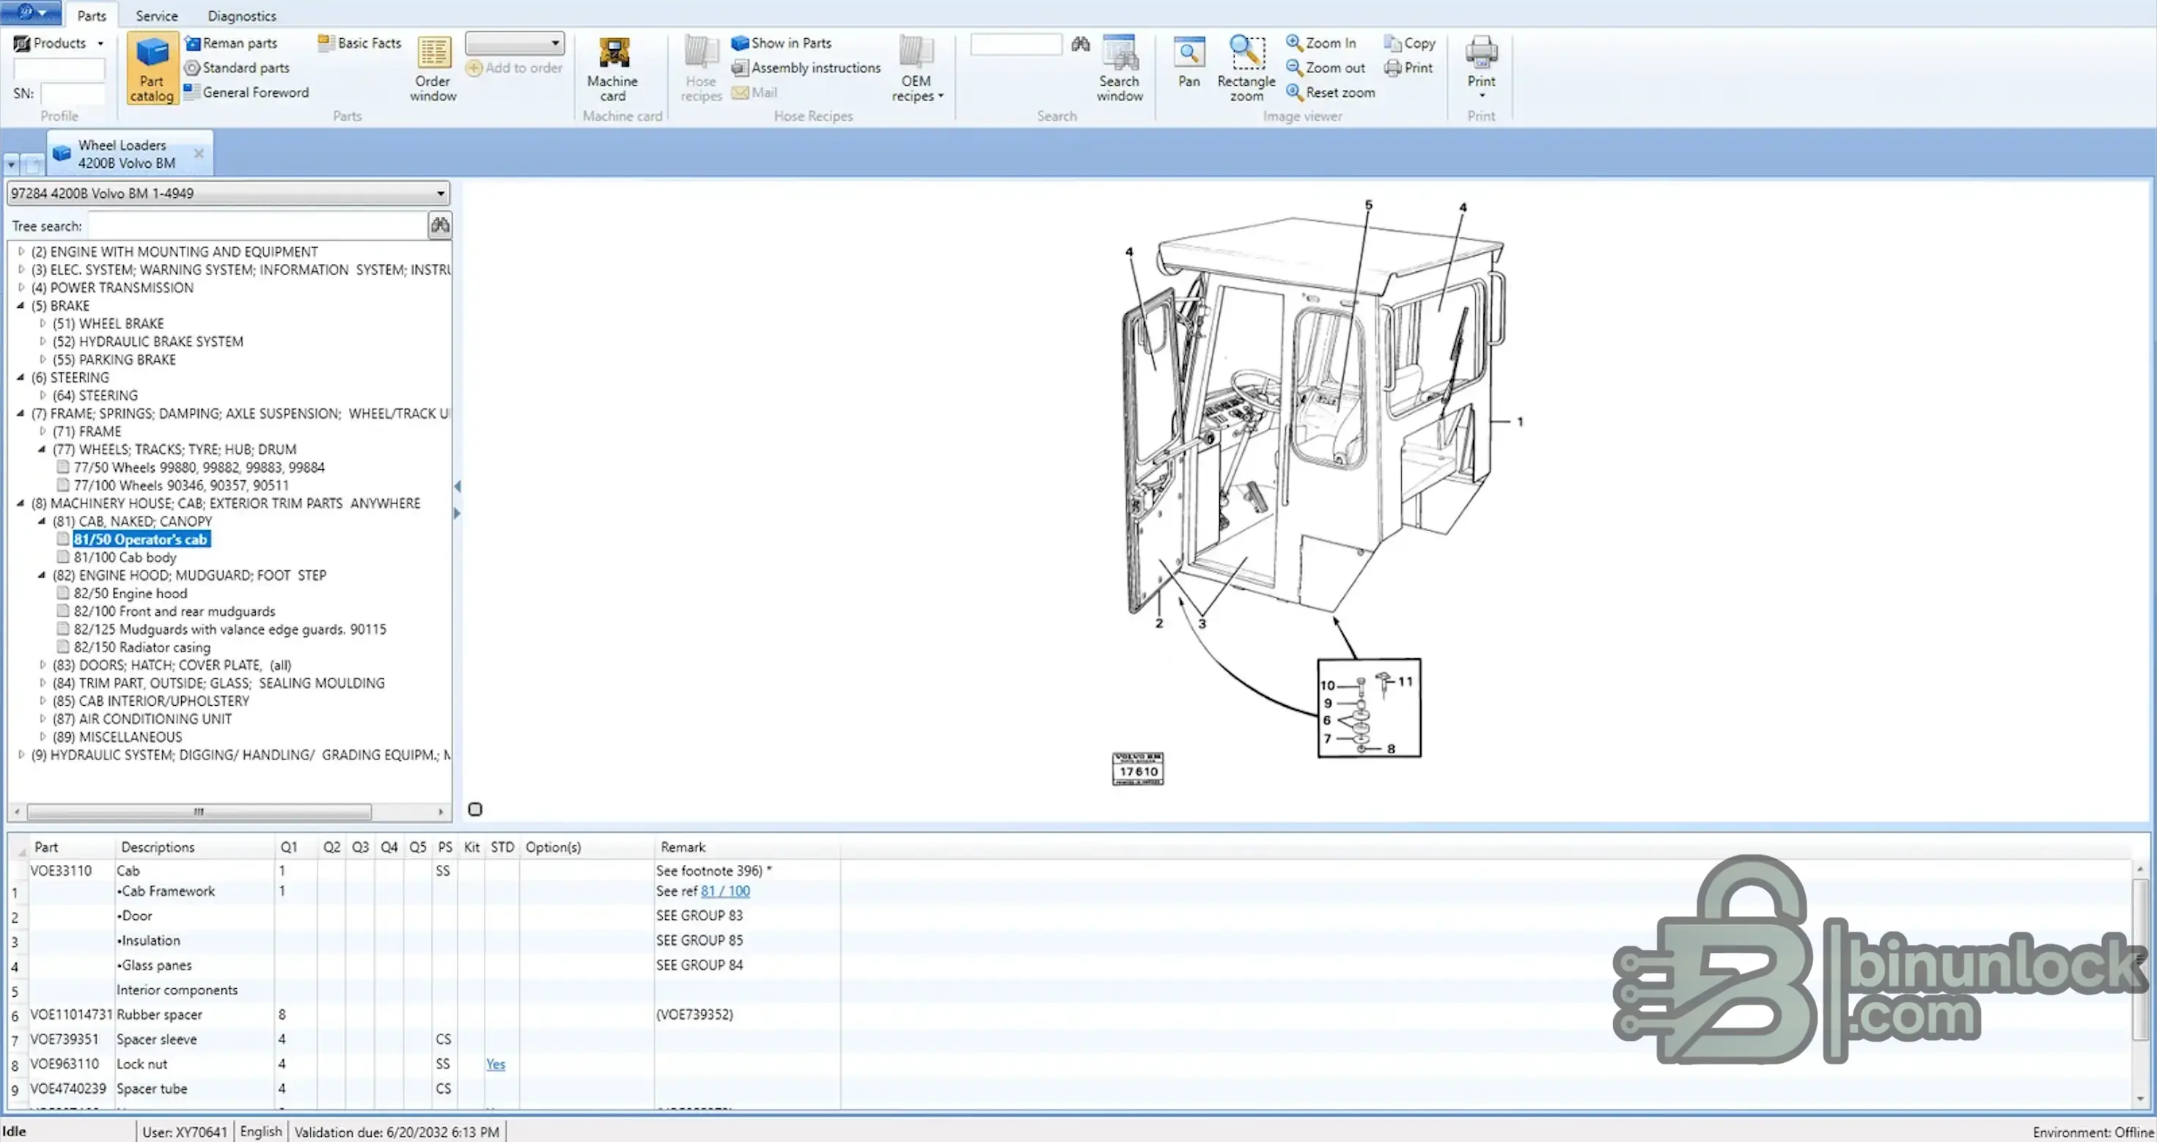2157x1142 pixels.
Task: Open the order quantity combo box
Action: (x=514, y=43)
